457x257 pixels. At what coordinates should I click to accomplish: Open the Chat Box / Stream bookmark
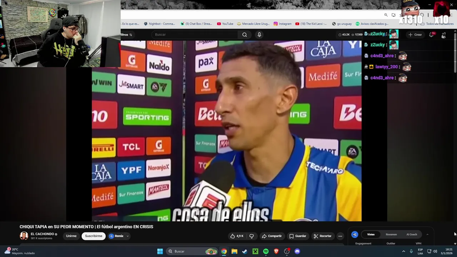click(196, 24)
